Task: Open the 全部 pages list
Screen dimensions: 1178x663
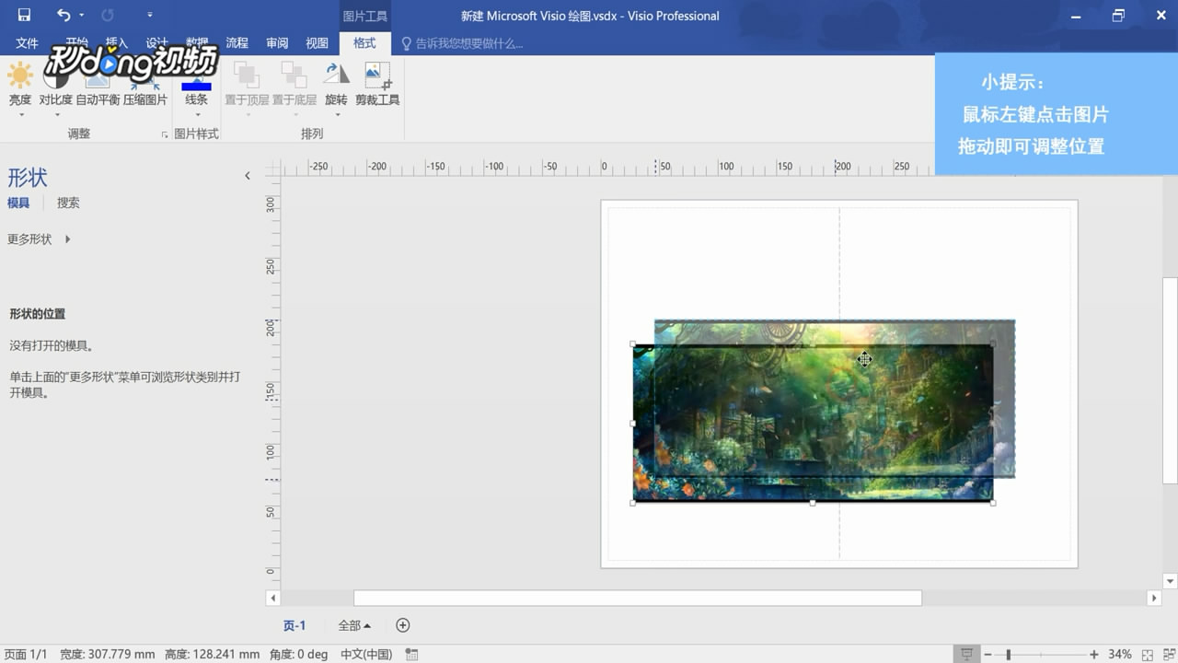Action: pyautogui.click(x=354, y=625)
